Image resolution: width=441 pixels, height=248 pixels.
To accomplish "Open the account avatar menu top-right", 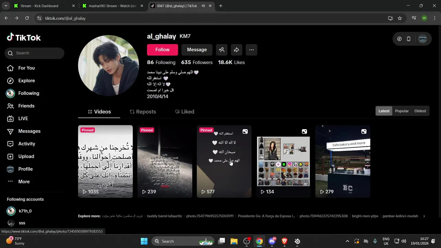I will 422,39.
